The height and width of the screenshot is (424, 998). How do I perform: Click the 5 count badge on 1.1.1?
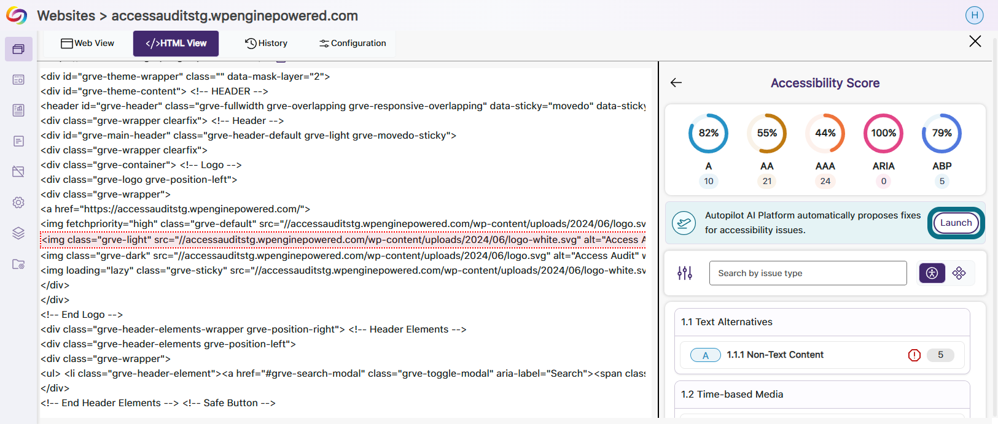(x=940, y=355)
